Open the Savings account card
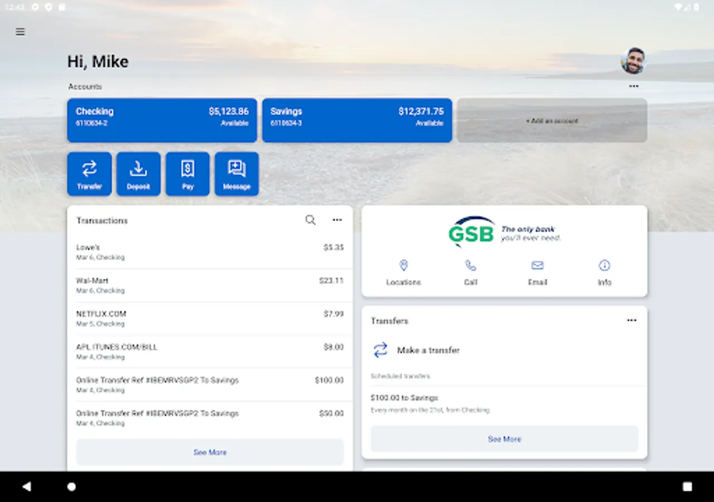The height and width of the screenshot is (502, 714). (x=357, y=120)
